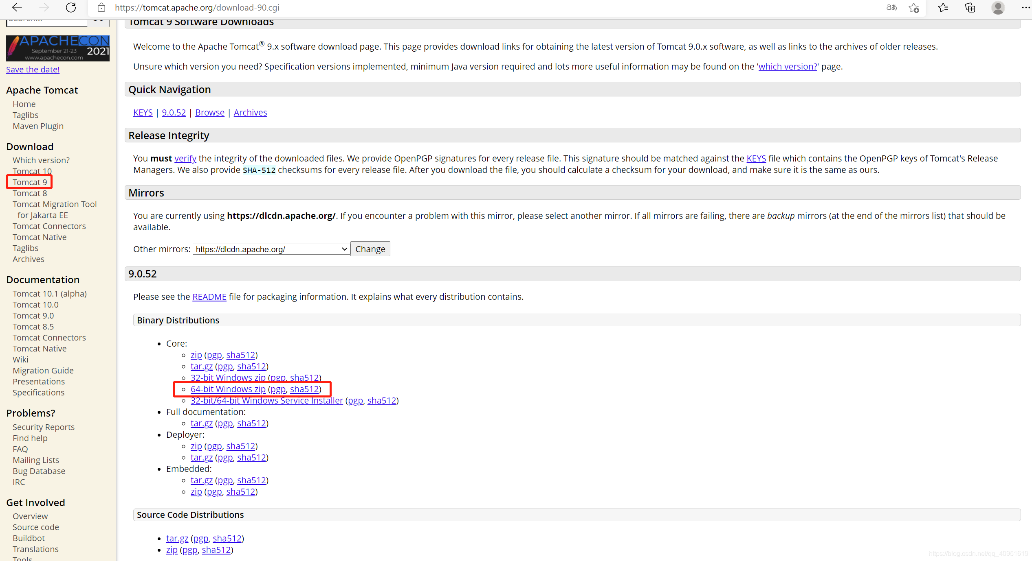Open the ApacheCon 2021 banner
Screen dimensions: 1032x561
click(57, 48)
